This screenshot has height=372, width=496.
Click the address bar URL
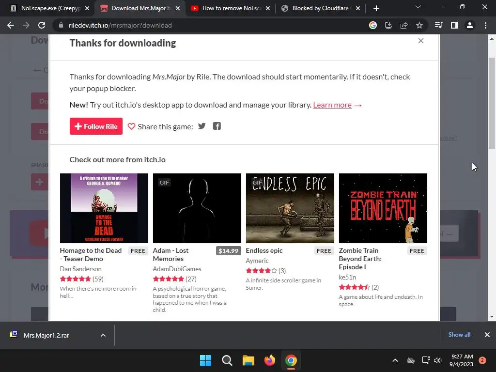(x=120, y=25)
